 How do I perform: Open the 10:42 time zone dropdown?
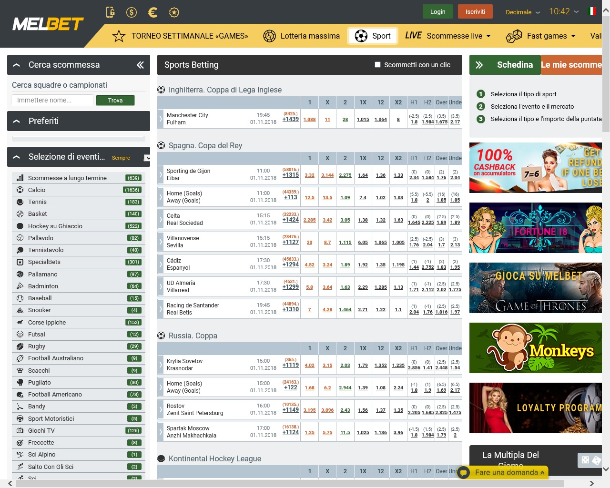[564, 11]
